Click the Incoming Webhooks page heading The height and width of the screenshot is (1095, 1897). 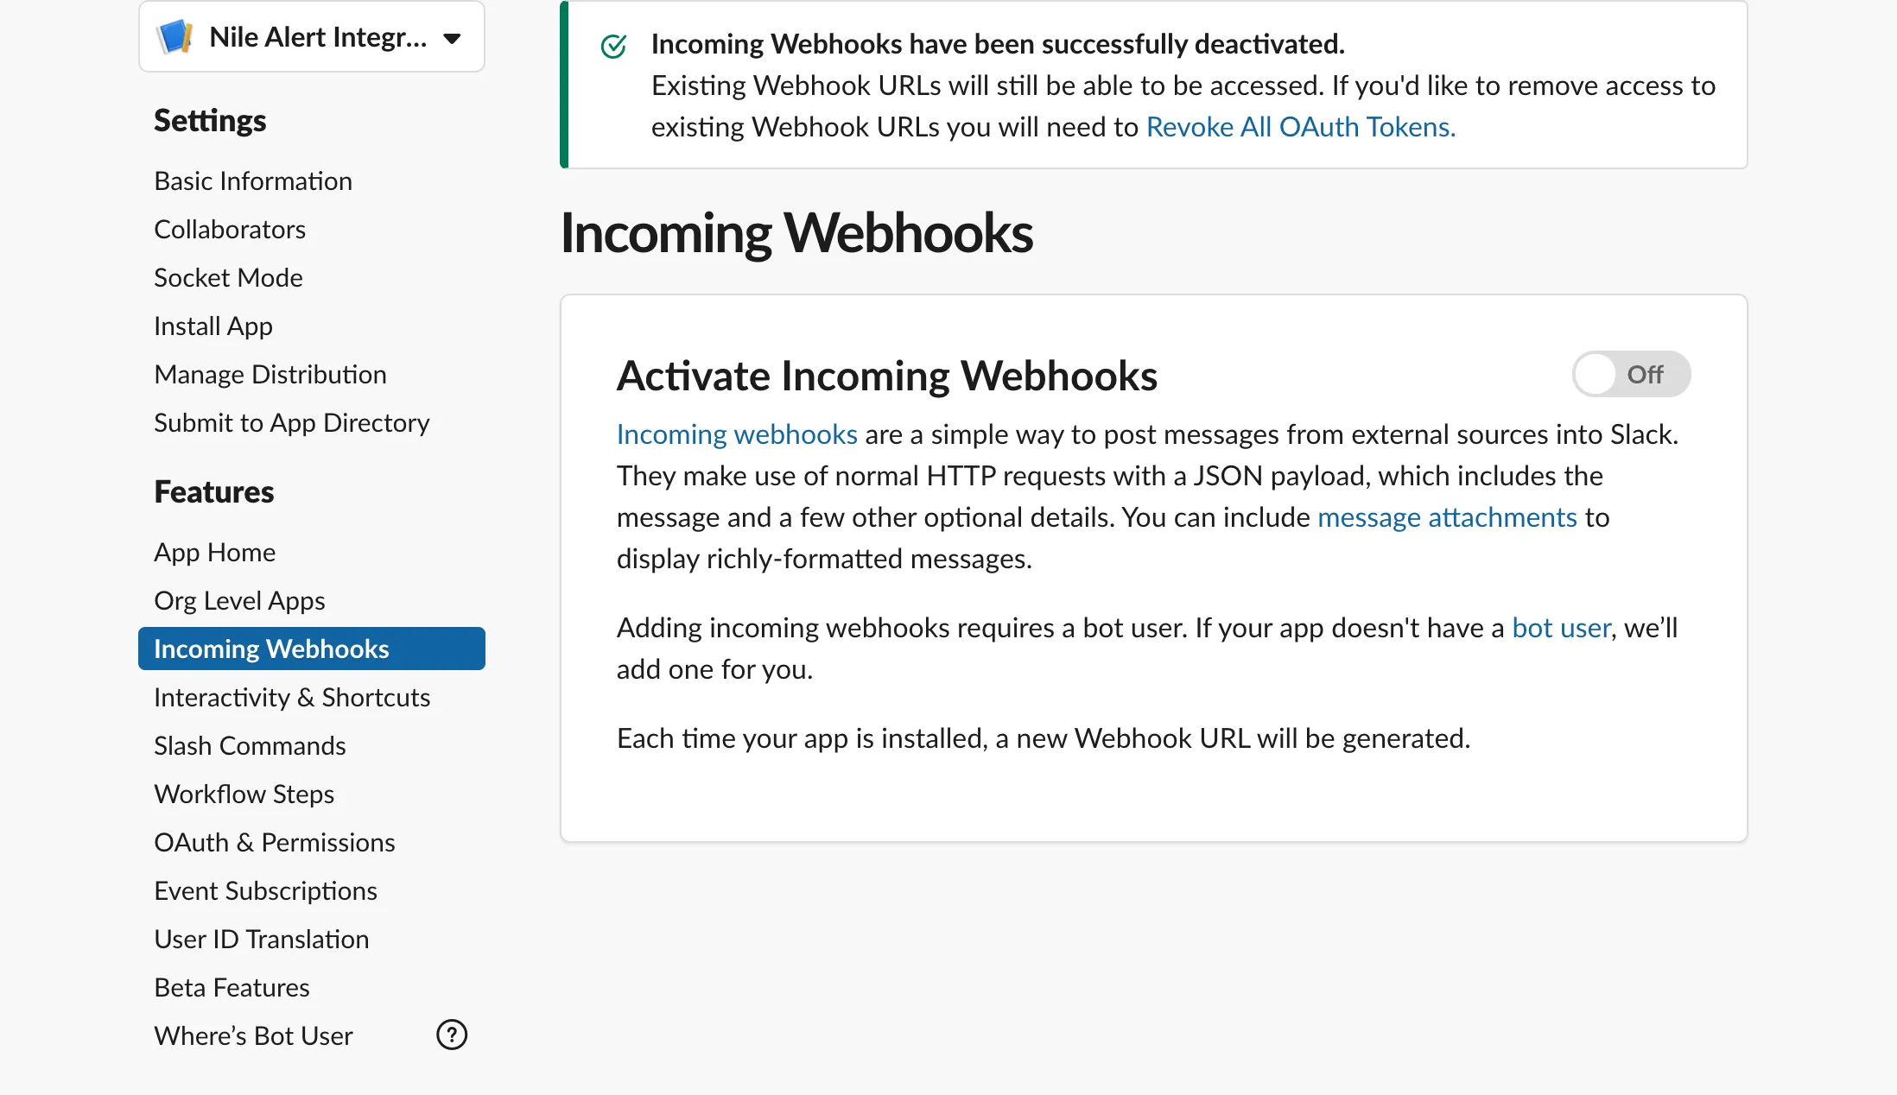(x=796, y=233)
